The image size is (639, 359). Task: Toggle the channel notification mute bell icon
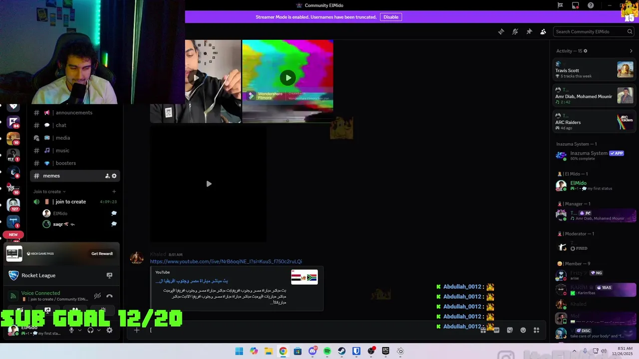point(515,31)
